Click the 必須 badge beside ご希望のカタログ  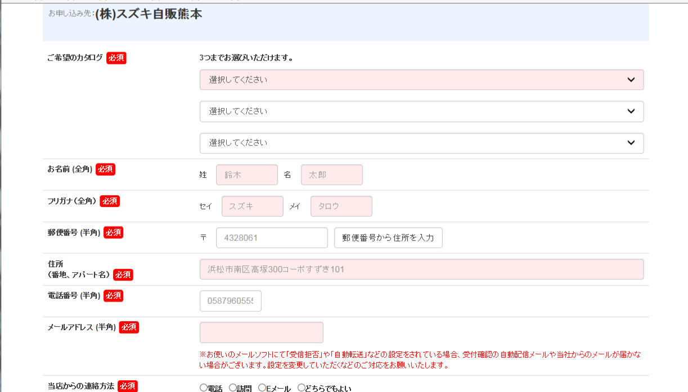116,58
